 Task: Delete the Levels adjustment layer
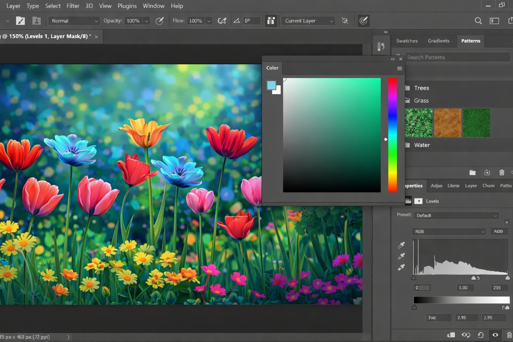pos(510,335)
